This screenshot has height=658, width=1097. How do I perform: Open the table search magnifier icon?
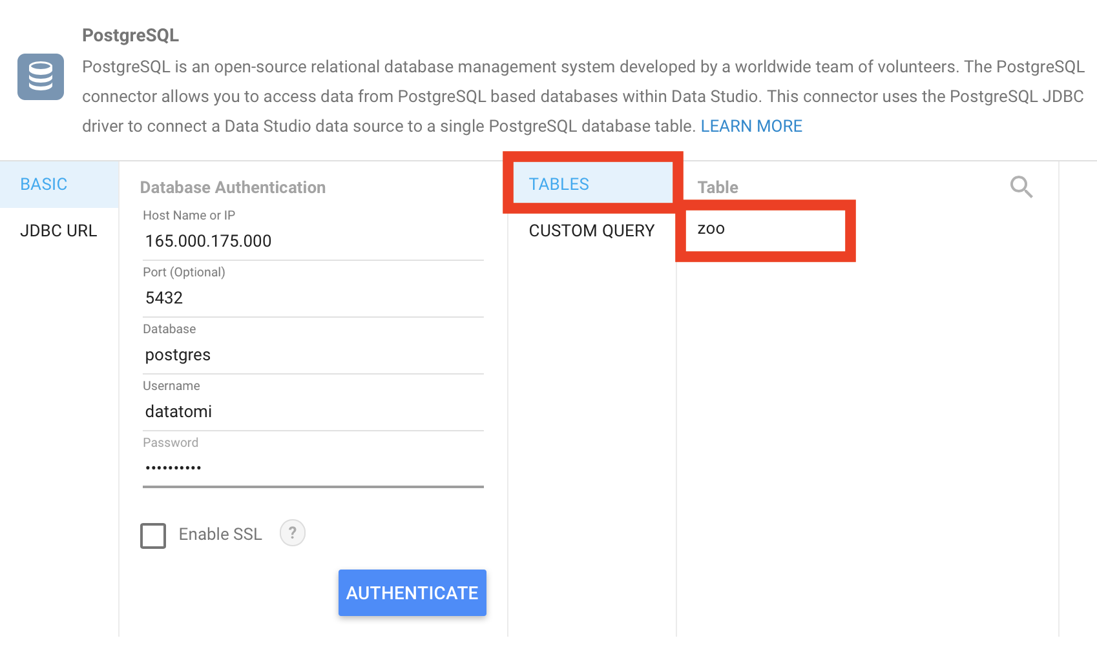point(1021,187)
